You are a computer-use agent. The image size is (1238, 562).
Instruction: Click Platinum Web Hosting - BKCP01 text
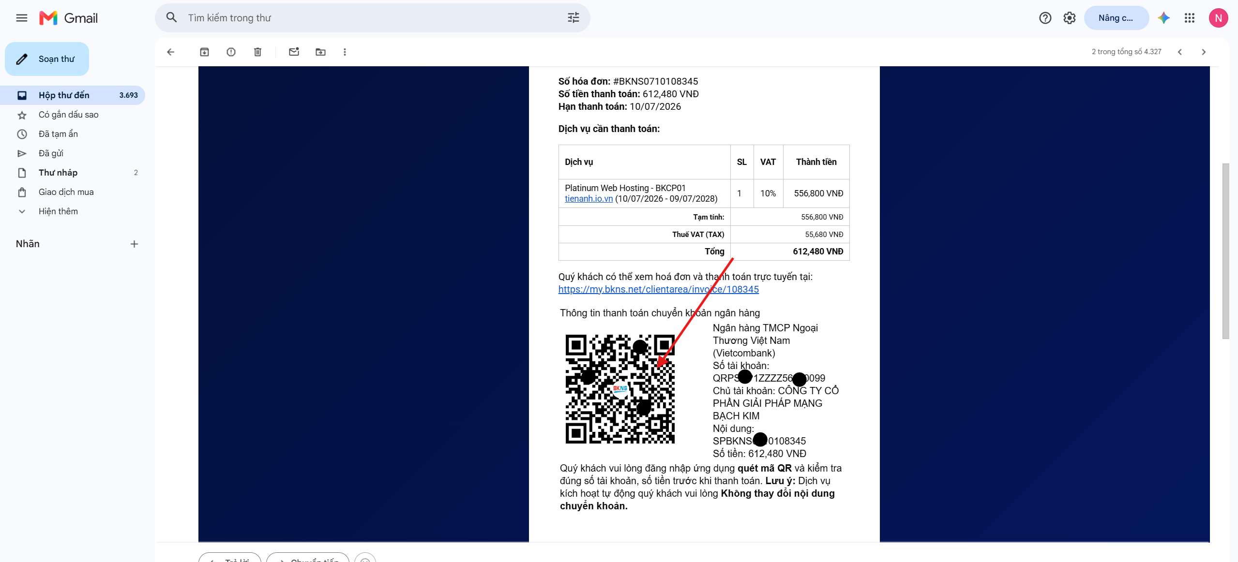click(625, 188)
